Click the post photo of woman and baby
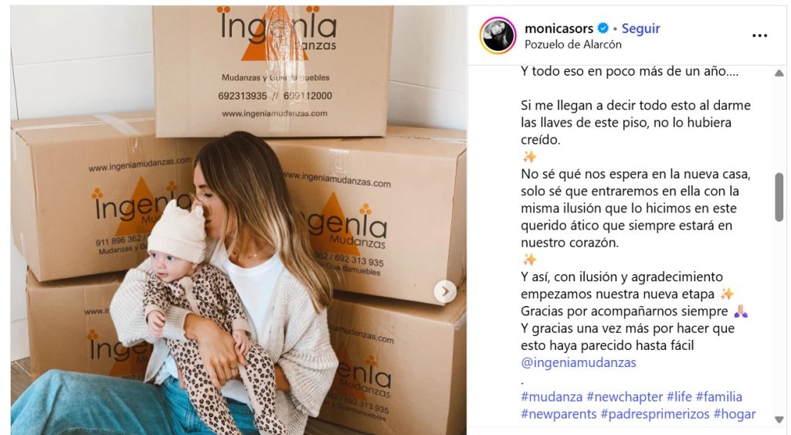Viewport: 791px width, 435px height. [x=239, y=220]
